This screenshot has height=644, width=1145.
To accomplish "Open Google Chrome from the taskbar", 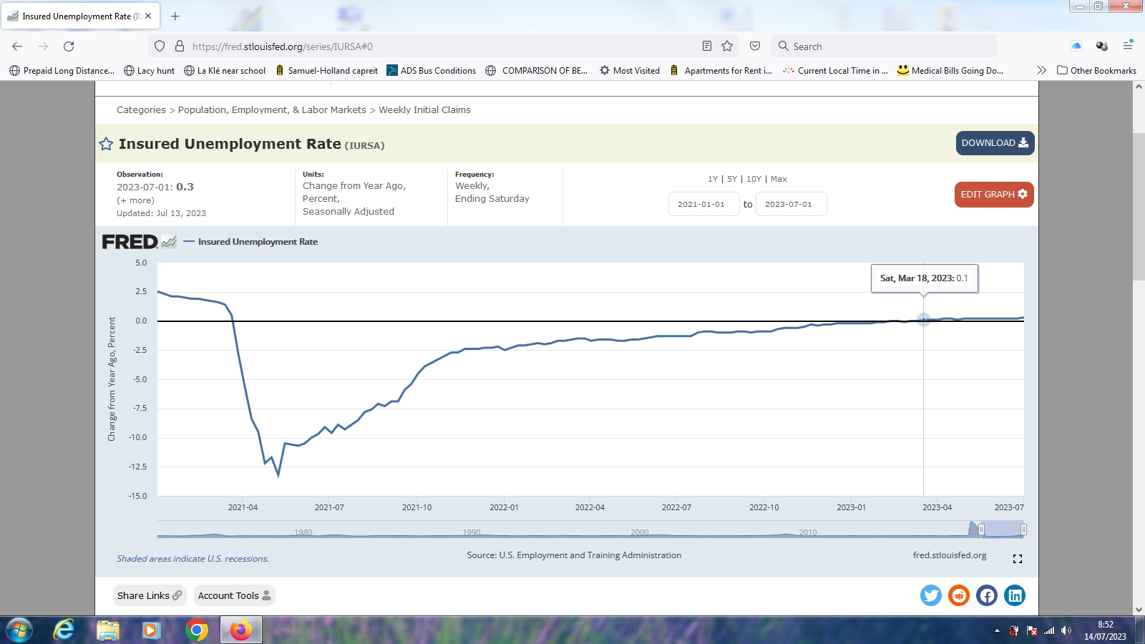I will (x=197, y=630).
